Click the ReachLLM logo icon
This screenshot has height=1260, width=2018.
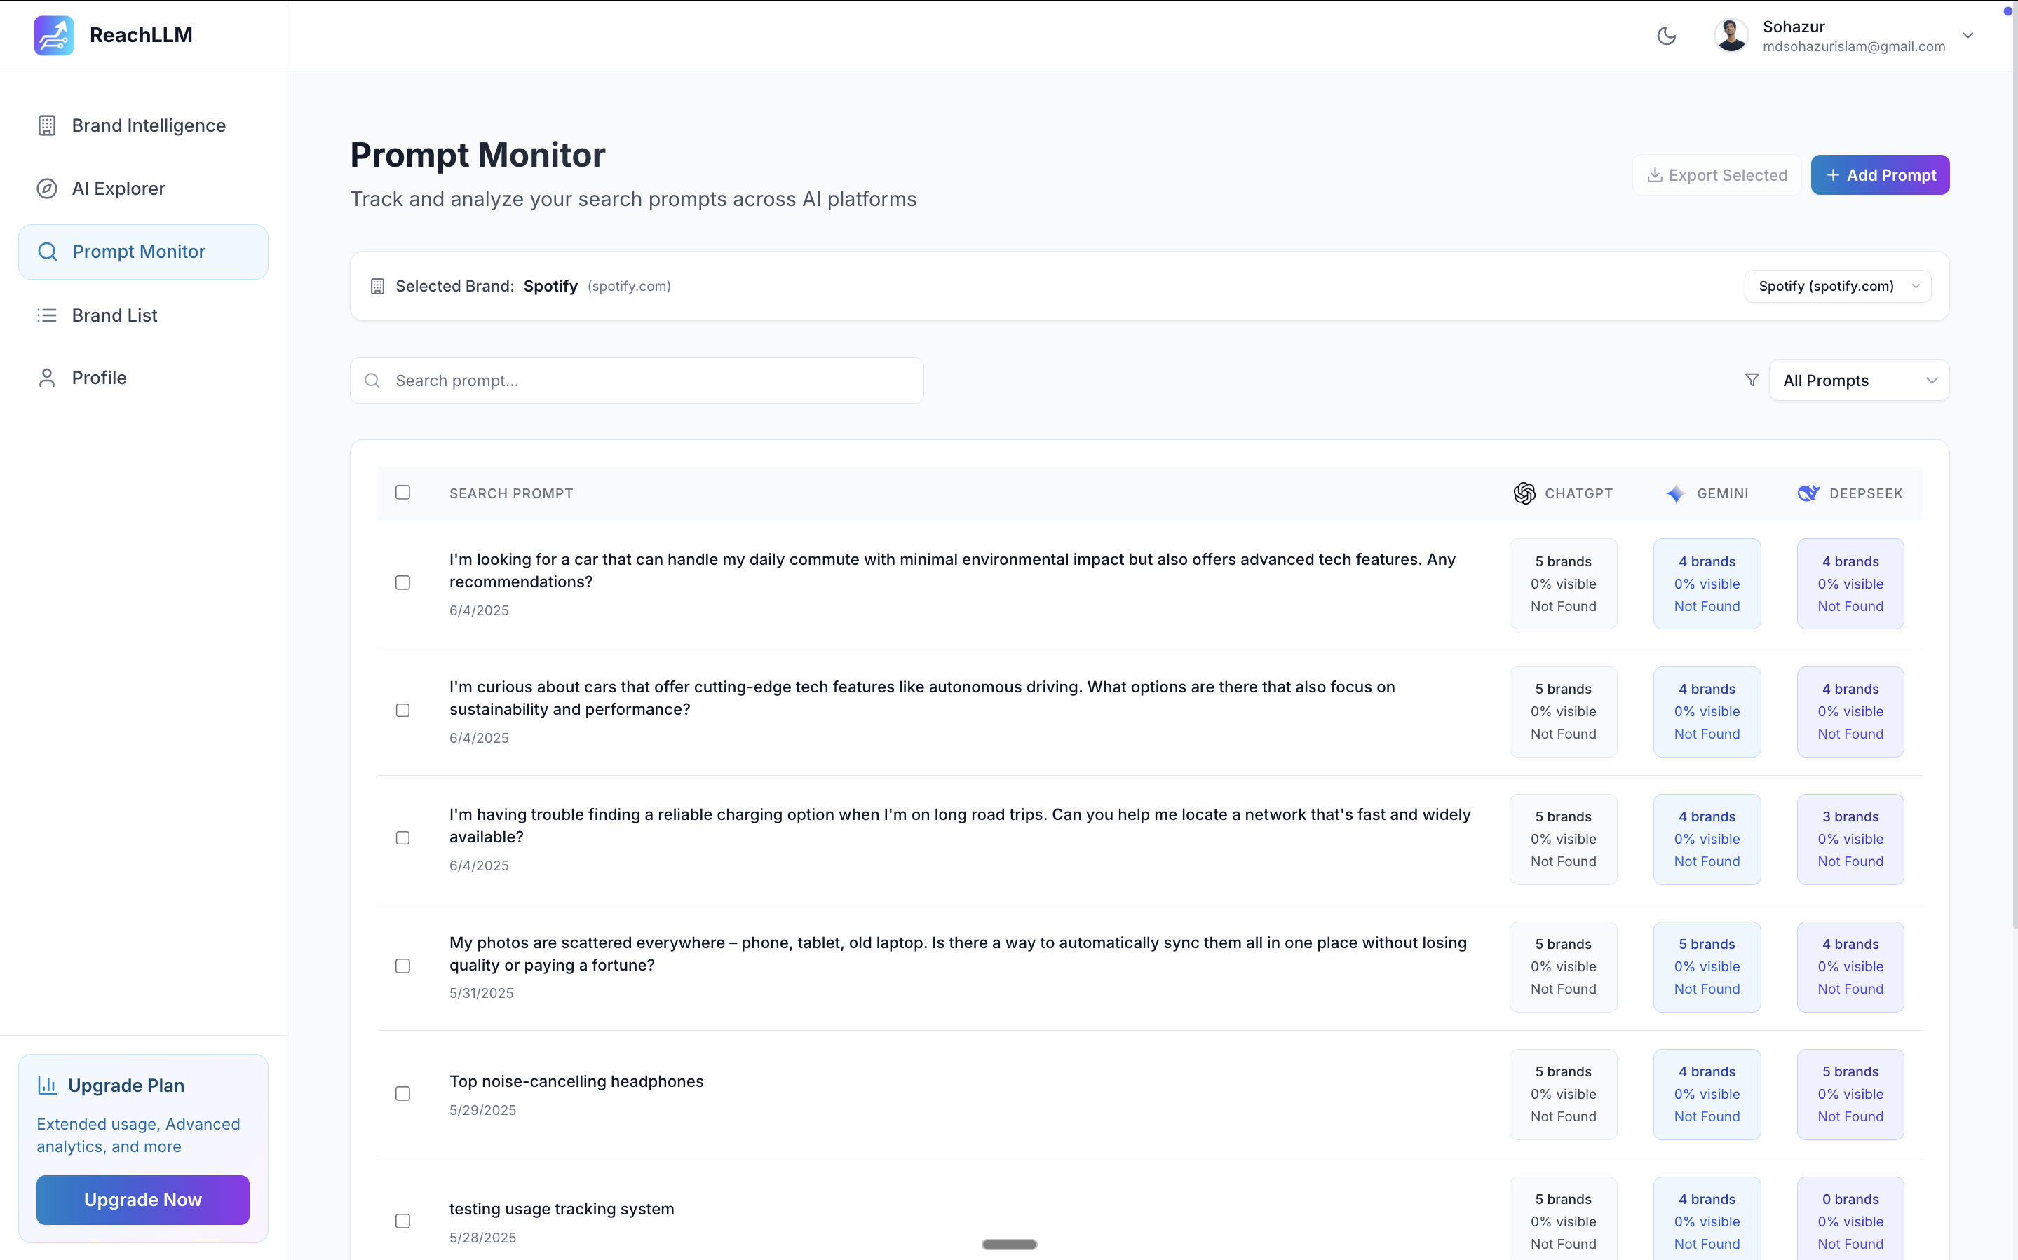tap(53, 35)
